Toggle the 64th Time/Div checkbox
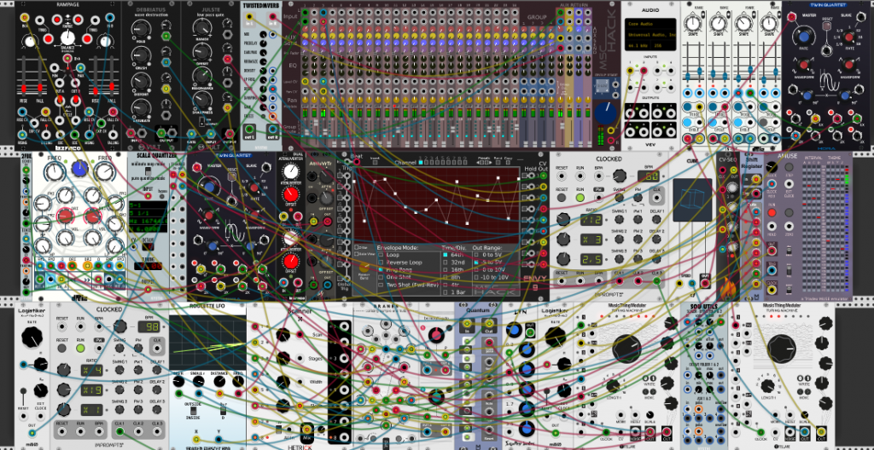 pos(445,255)
